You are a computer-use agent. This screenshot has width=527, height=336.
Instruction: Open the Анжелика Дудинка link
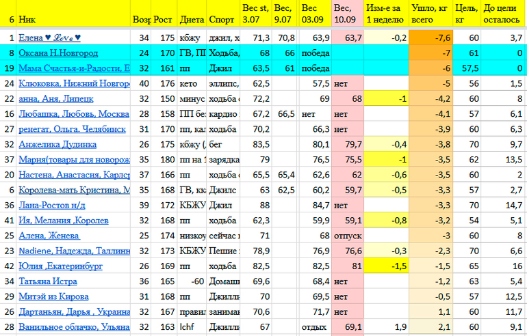tap(57, 144)
